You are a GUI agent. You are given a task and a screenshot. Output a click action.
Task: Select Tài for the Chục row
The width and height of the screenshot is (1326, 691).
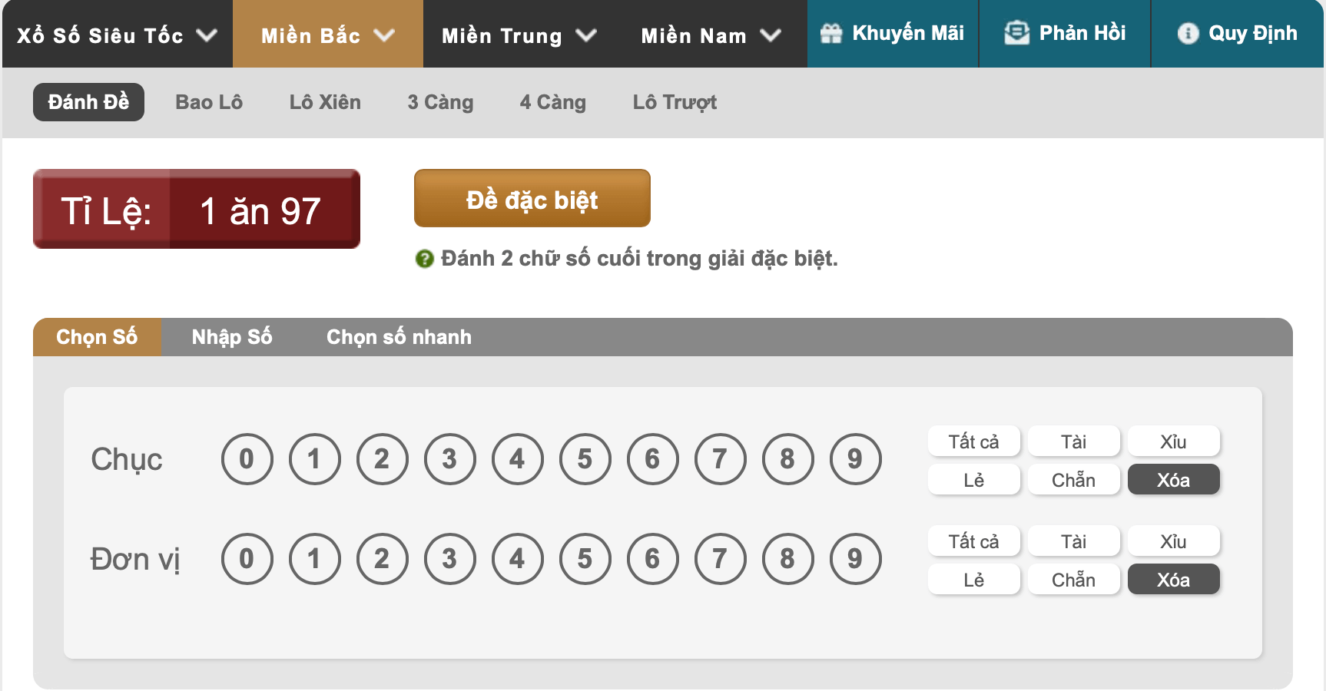(x=1073, y=441)
